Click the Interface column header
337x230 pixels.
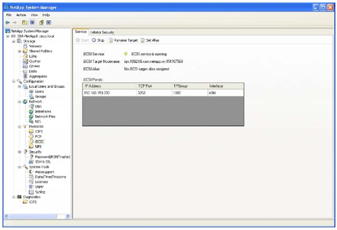click(x=226, y=86)
